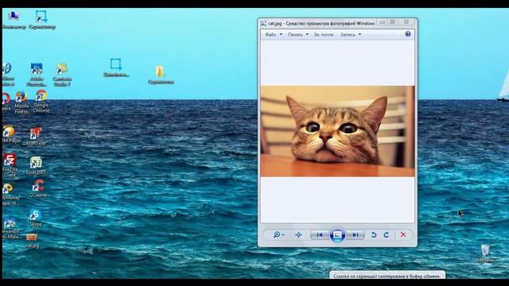
Task: Rotate the image counterclockwise
Action: pos(374,234)
